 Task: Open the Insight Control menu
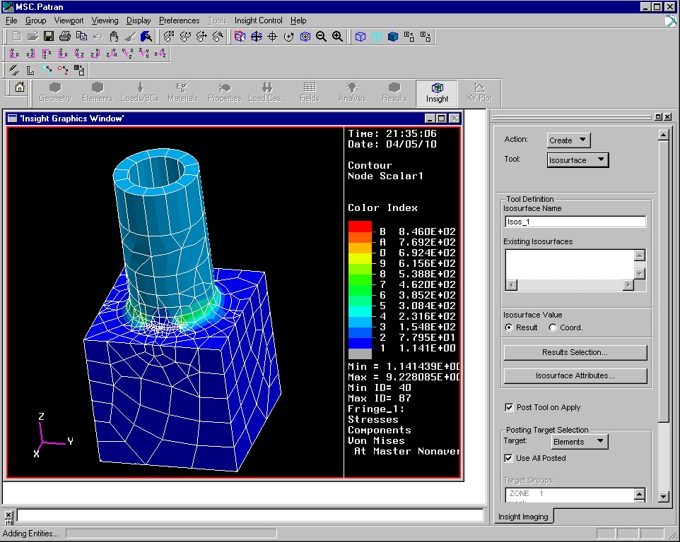coord(258,20)
